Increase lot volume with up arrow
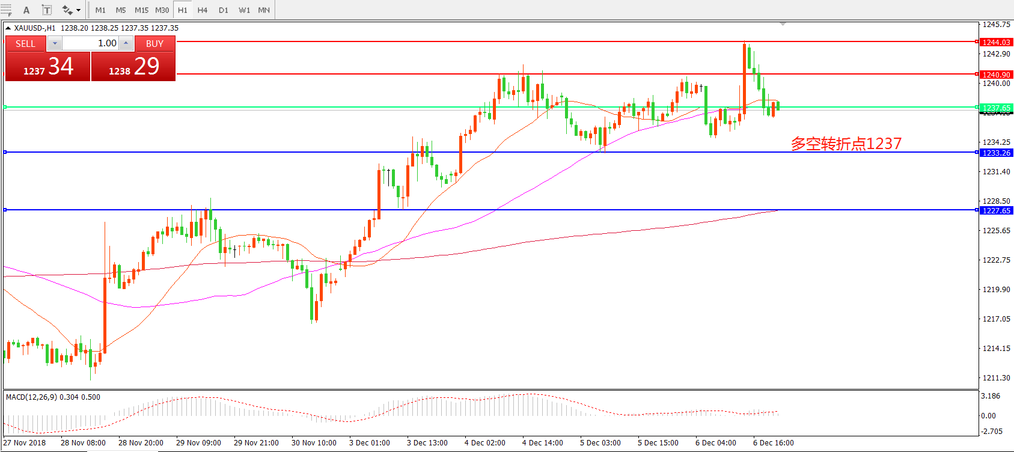 tap(126, 43)
